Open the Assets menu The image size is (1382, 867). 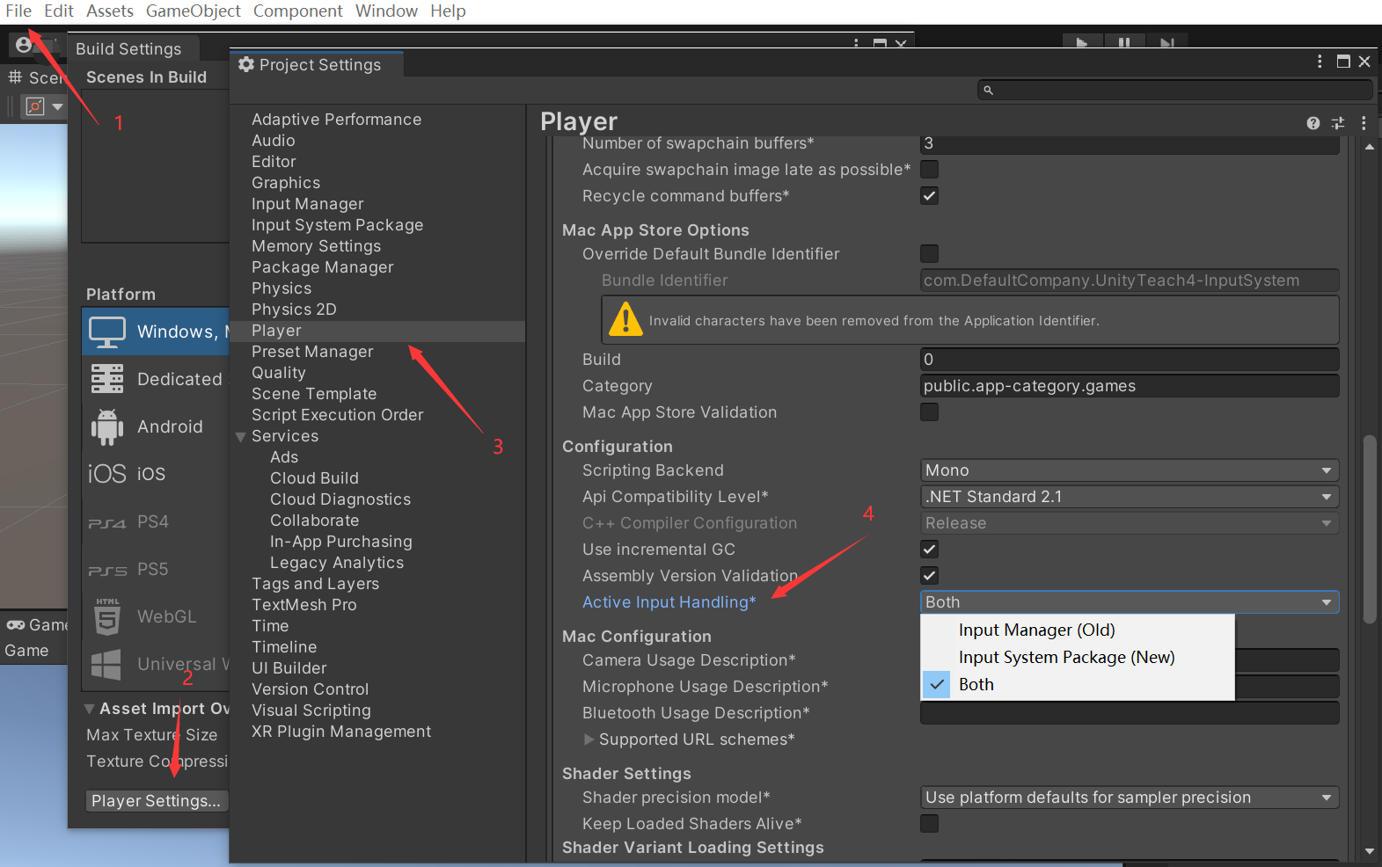pyautogui.click(x=110, y=11)
